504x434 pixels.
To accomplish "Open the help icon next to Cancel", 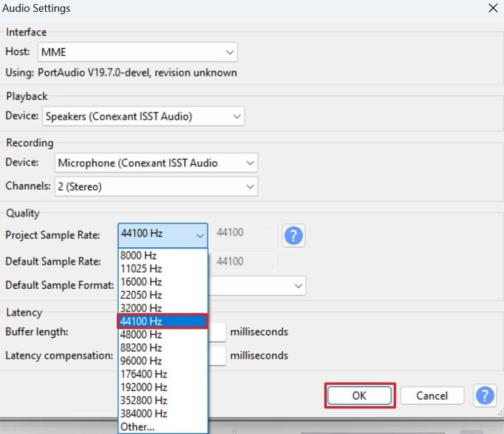I will click(484, 395).
